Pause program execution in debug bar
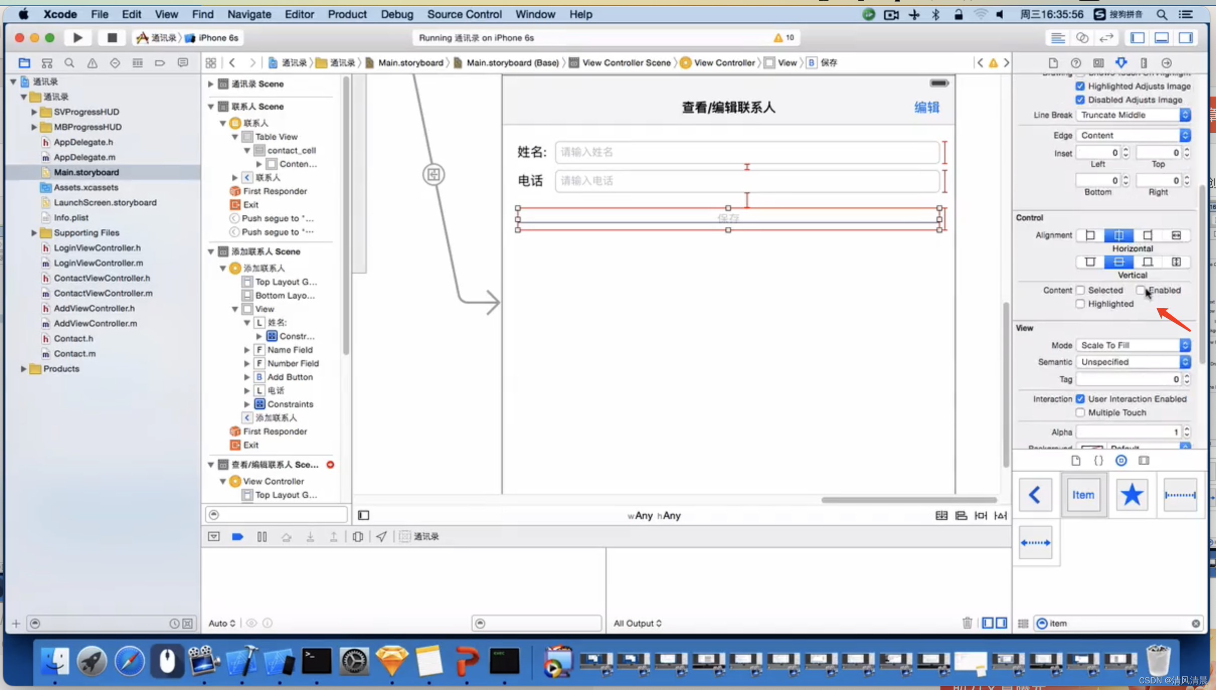1216x690 pixels. 262,537
